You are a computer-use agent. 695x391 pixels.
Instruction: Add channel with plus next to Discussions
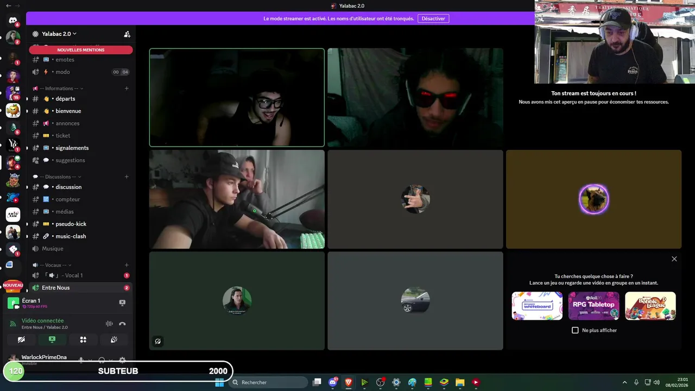(x=127, y=176)
